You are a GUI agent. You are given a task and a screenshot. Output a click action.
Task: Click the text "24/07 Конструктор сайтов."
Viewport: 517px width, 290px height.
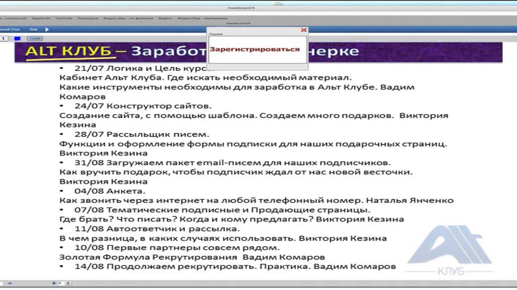coord(143,106)
